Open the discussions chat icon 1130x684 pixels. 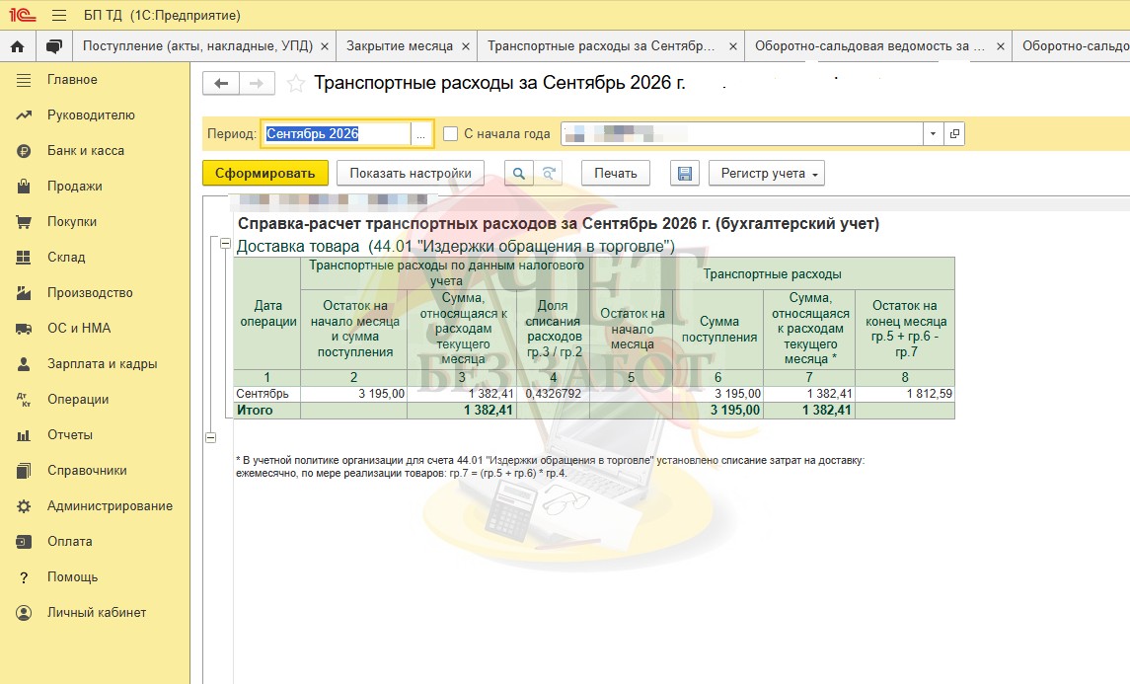click(54, 46)
